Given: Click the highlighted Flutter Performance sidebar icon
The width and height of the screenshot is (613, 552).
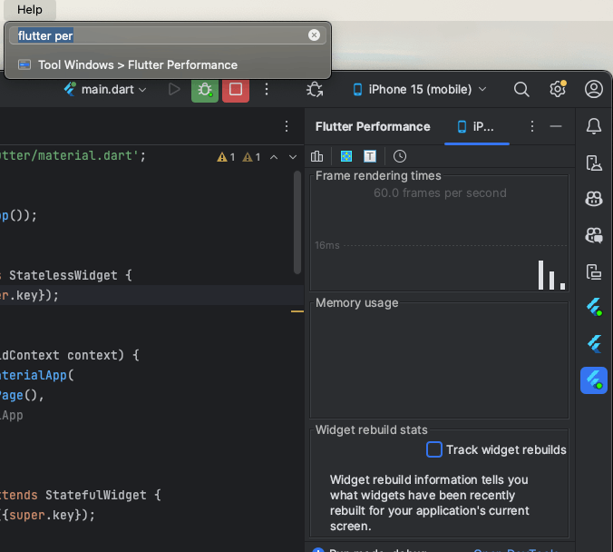Looking at the screenshot, I should 593,380.
